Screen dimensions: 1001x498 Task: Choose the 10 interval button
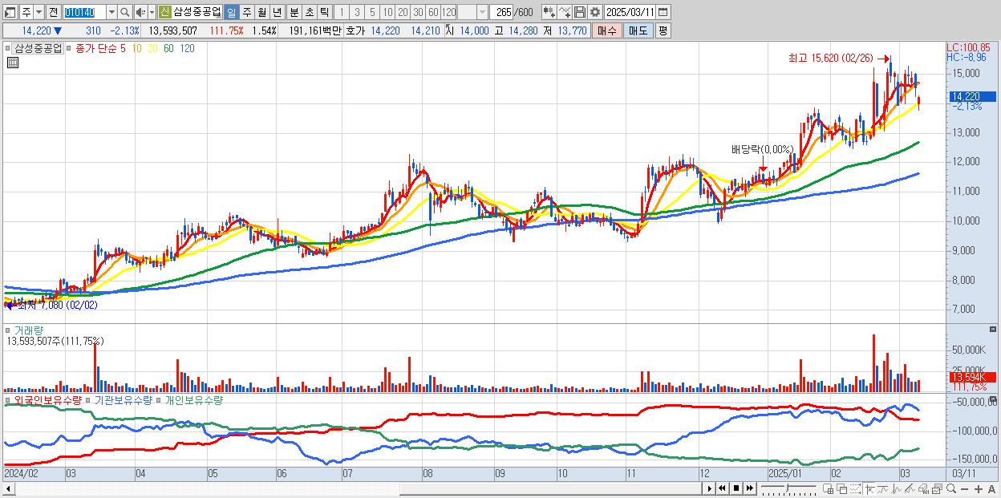click(387, 12)
